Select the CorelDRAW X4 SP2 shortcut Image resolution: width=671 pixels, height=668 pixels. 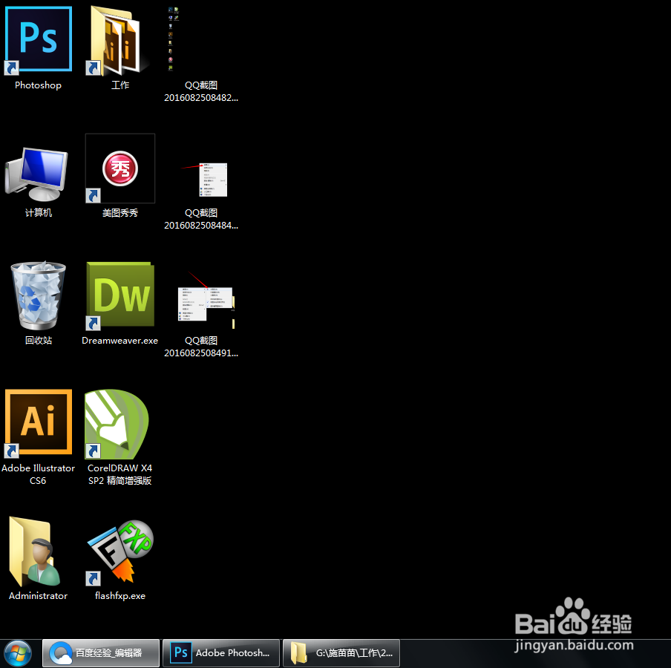[x=117, y=424]
